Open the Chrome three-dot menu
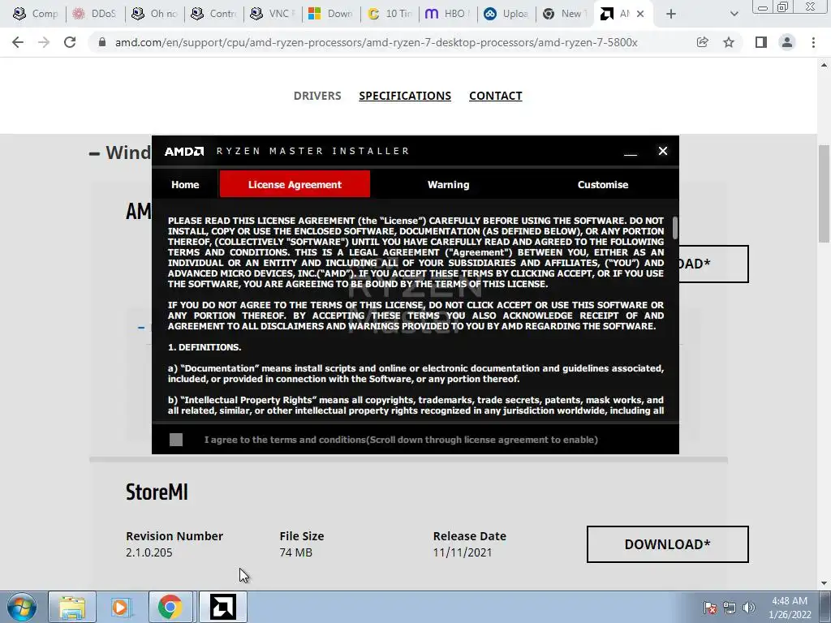The width and height of the screenshot is (831, 623). 813,42
